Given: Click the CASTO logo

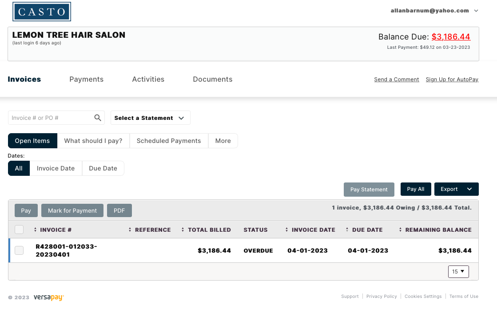Looking at the screenshot, I should (42, 12).
